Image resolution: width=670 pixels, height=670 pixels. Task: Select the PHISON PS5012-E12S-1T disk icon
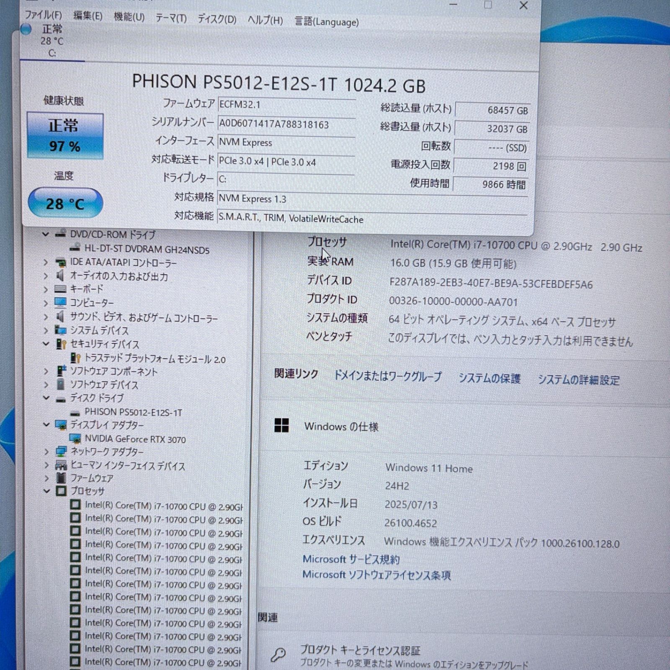click(75, 412)
